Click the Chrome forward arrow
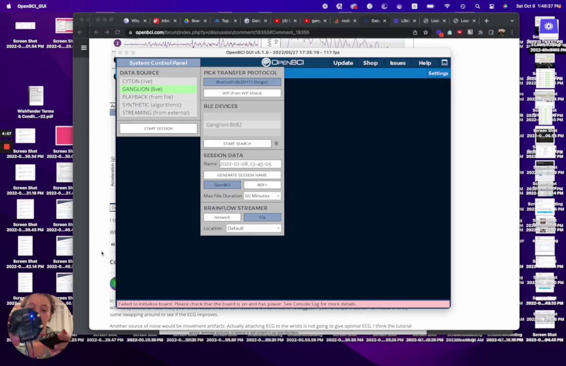 point(107,32)
